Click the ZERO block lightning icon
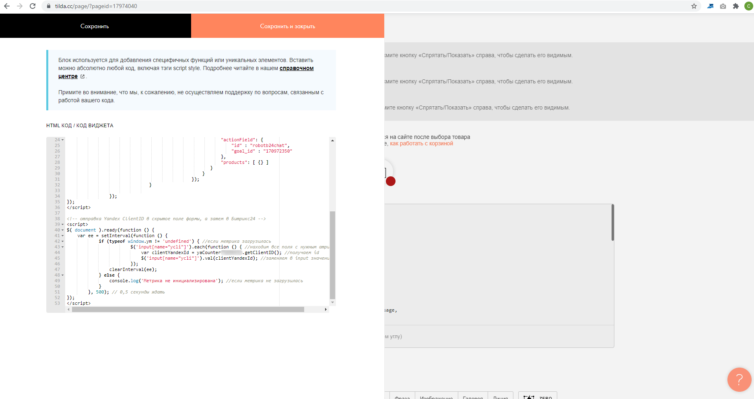The height and width of the screenshot is (399, 754). 529,397
